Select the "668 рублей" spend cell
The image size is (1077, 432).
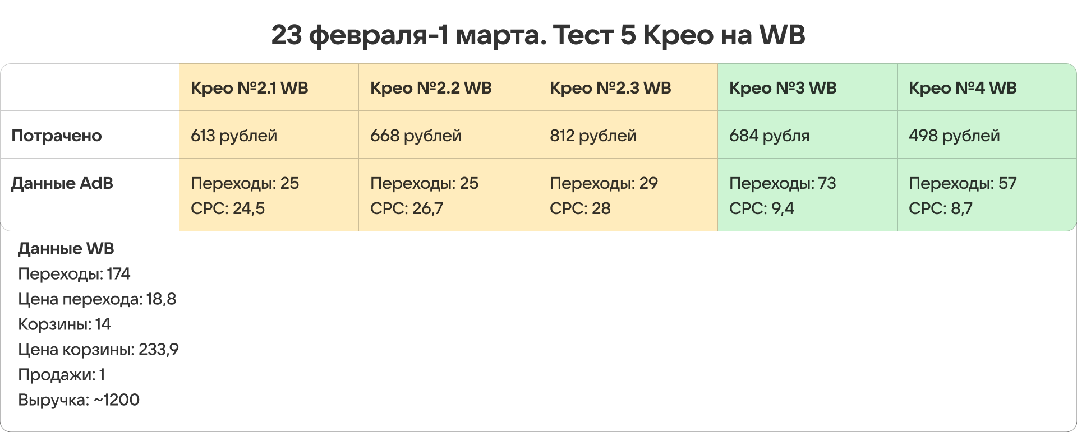coord(416,136)
